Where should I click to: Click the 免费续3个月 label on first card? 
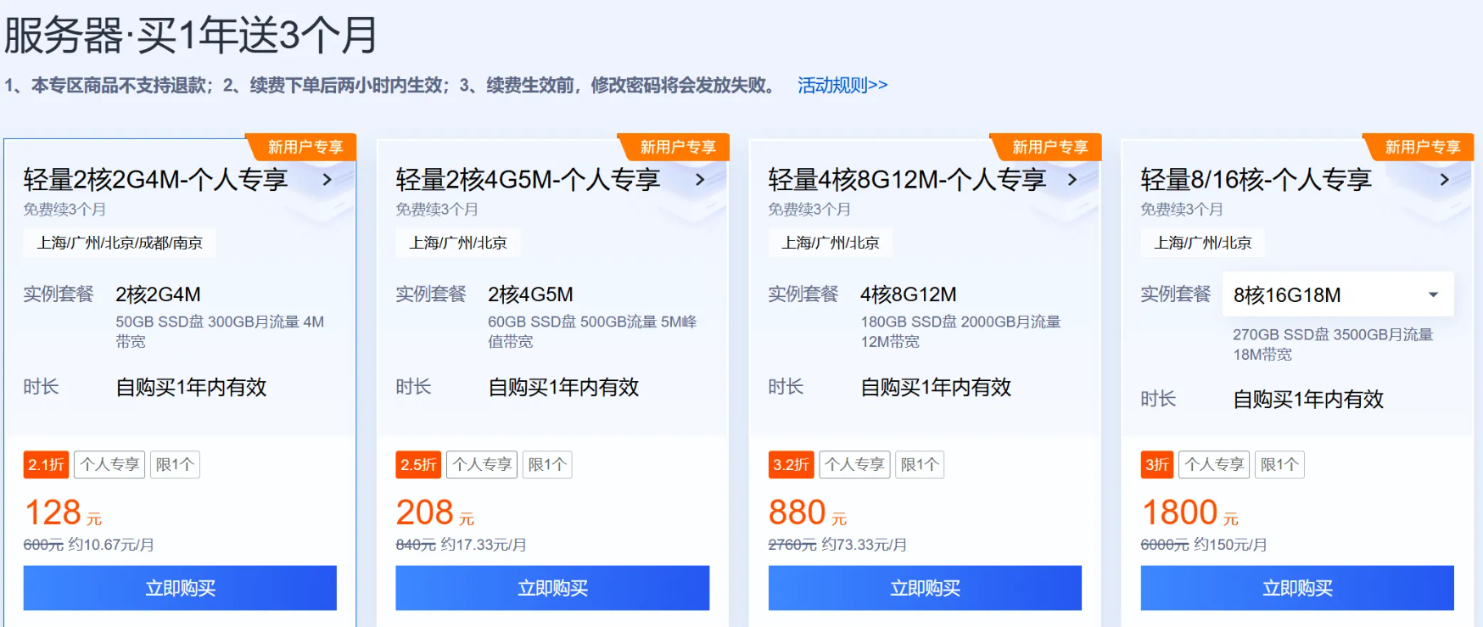pyautogui.click(x=64, y=209)
